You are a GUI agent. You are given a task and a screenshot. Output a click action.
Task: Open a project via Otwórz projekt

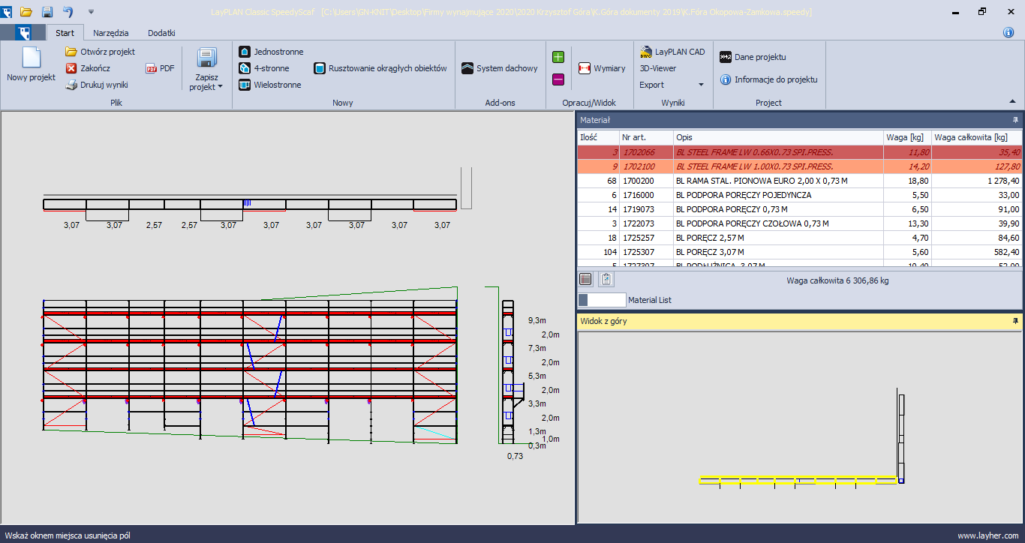point(100,52)
